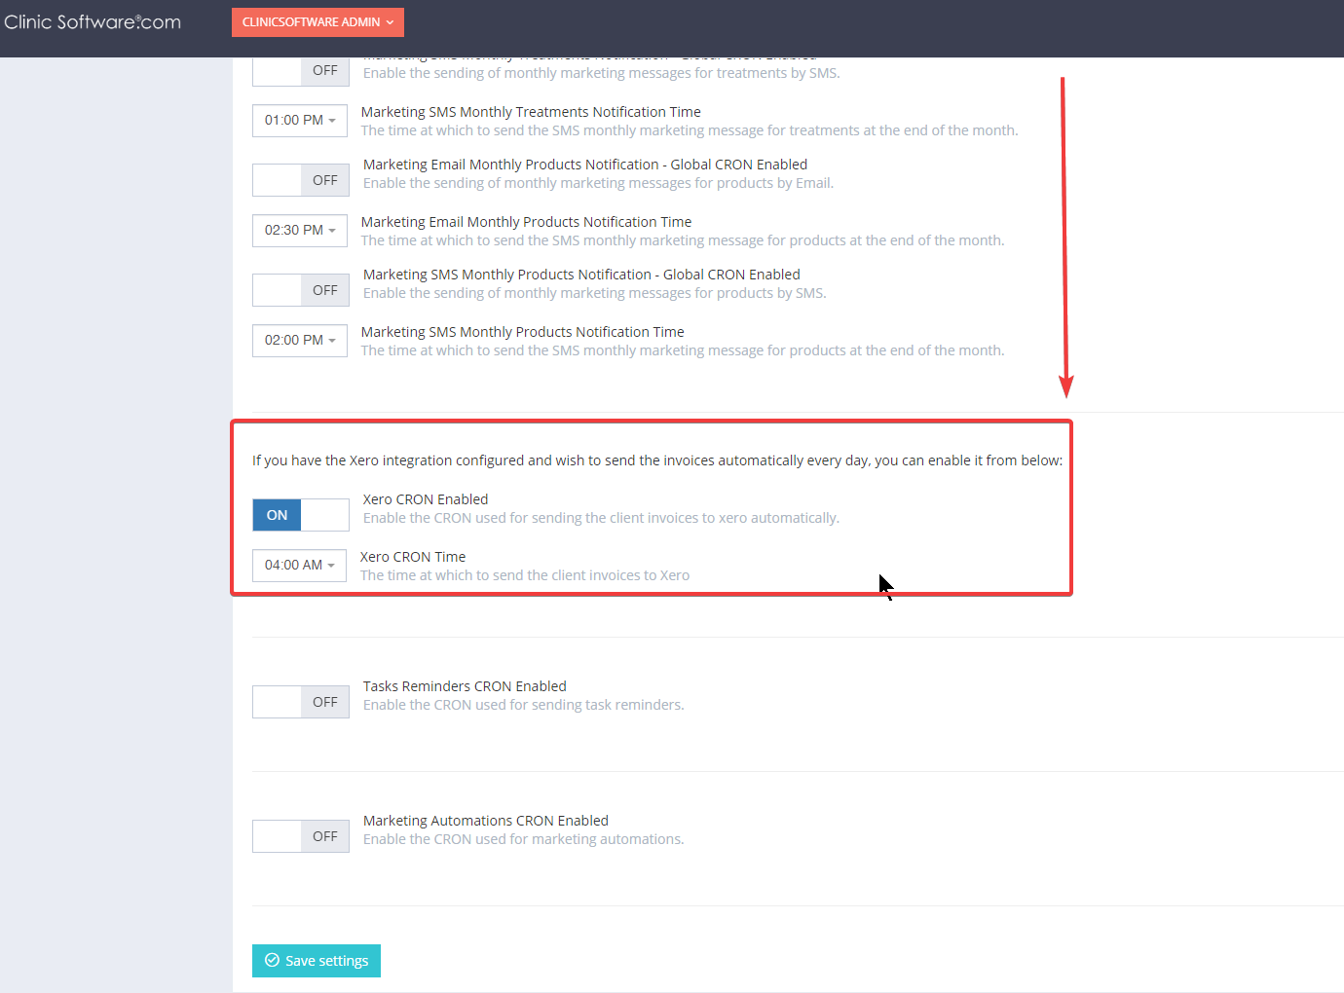Enable the Marketing Automations CRON switch

click(301, 836)
